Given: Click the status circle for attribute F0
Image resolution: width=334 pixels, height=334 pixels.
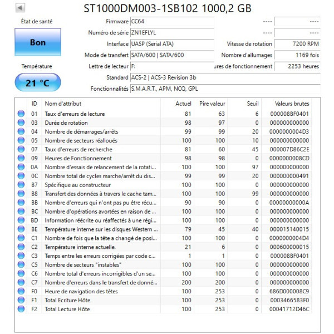Looking at the screenshot, I should tap(21, 291).
